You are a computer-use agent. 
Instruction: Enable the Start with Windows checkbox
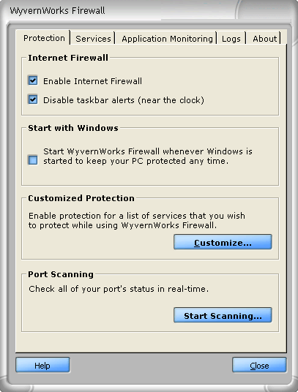click(33, 160)
